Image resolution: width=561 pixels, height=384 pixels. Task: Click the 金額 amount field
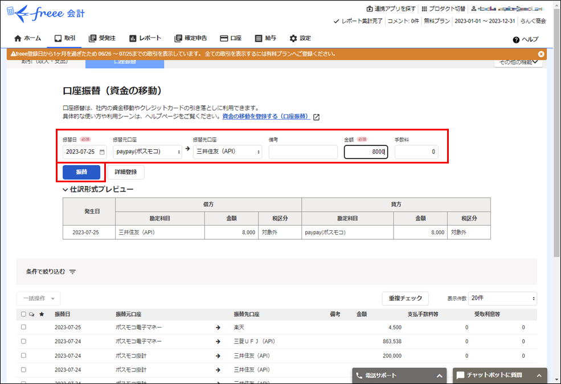coord(366,152)
